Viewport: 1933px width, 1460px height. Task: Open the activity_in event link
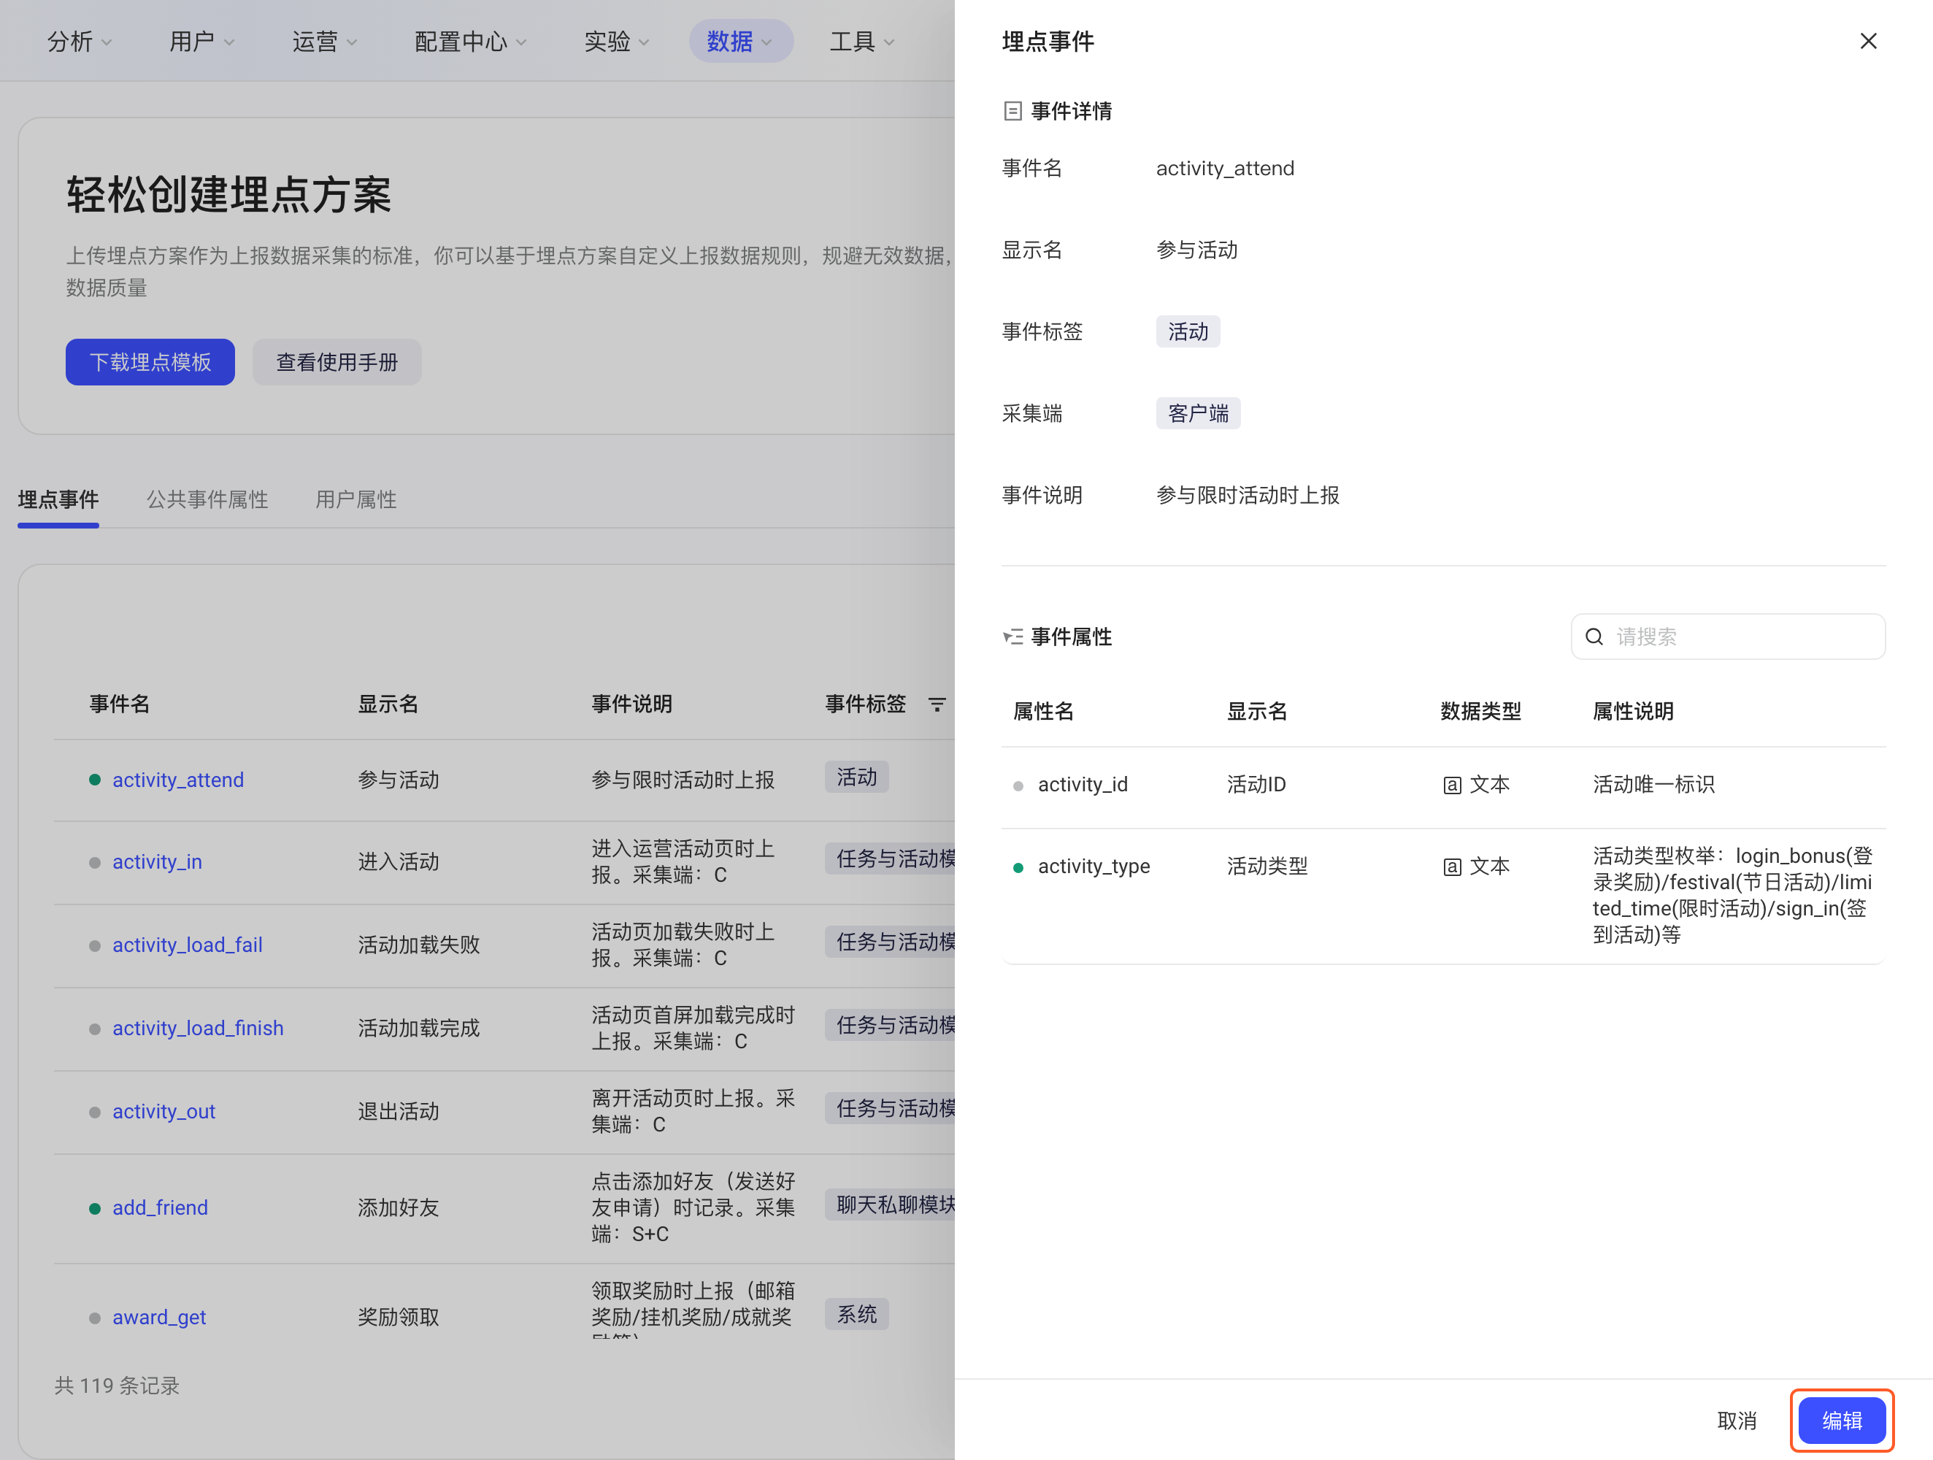157,861
